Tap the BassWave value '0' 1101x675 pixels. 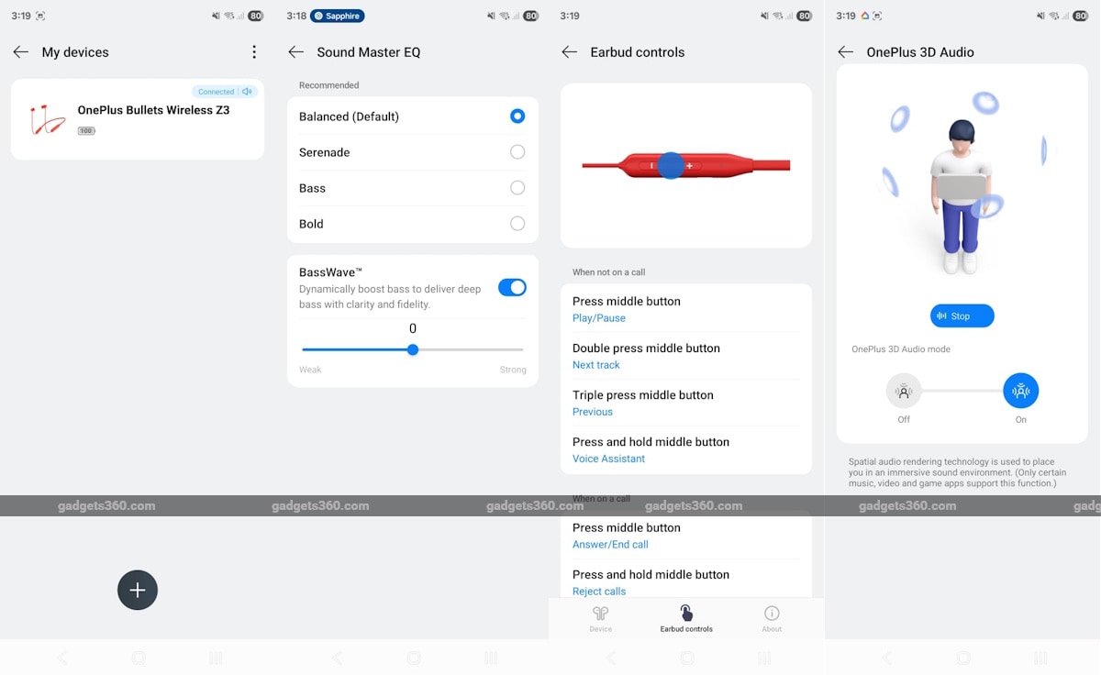[413, 328]
